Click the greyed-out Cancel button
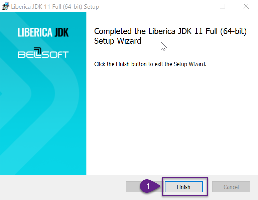 coord(231,187)
